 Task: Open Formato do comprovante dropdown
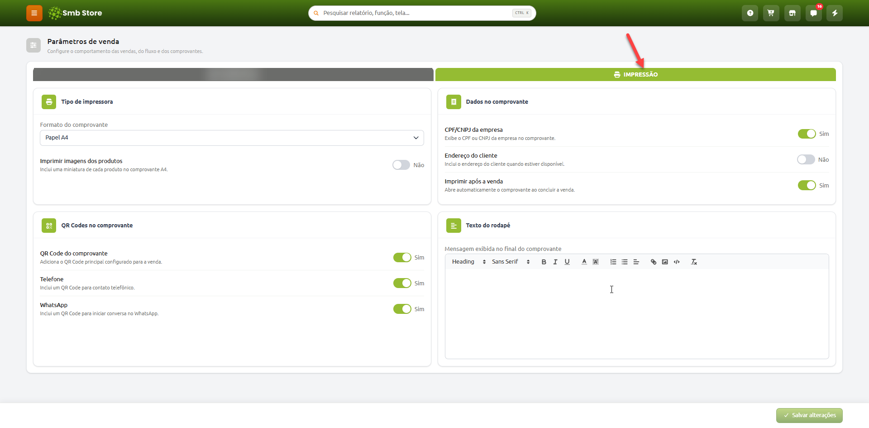(232, 138)
